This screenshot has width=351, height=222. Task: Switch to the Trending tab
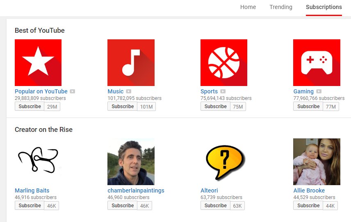click(x=281, y=7)
